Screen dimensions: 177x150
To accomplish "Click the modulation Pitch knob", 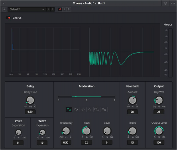I will point(87,131).
